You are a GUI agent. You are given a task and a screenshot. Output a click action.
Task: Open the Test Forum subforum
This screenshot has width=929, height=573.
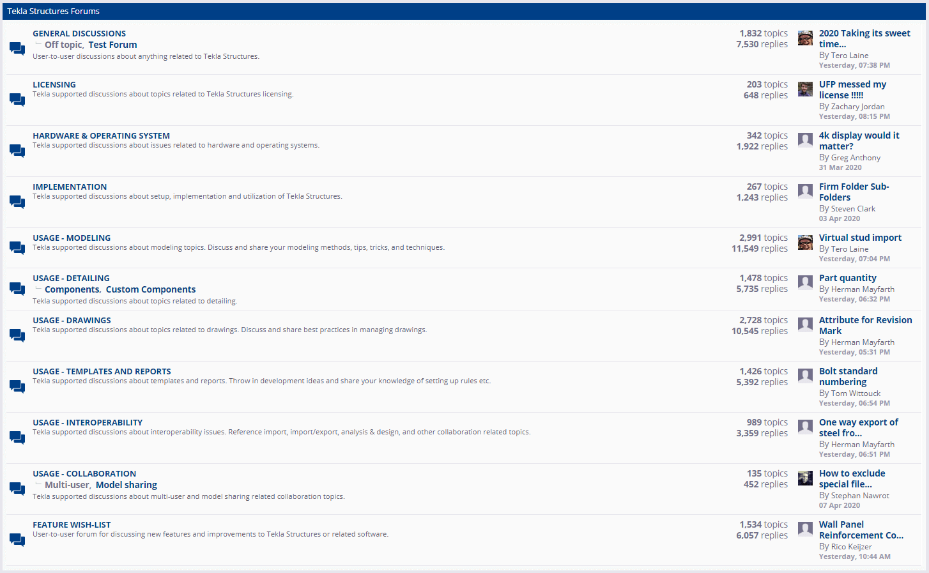pos(112,45)
